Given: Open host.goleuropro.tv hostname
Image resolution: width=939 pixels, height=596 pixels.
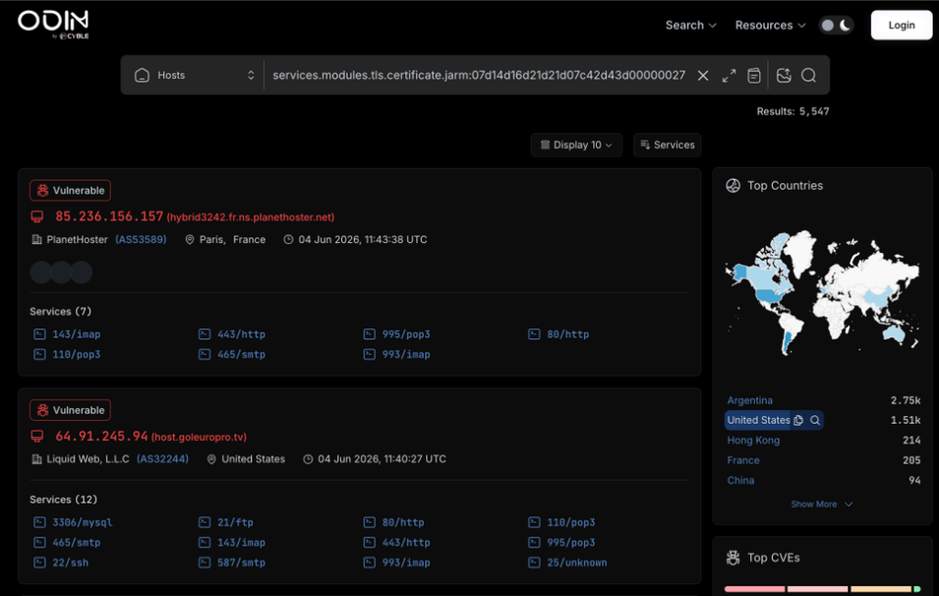Looking at the screenshot, I should [x=199, y=437].
